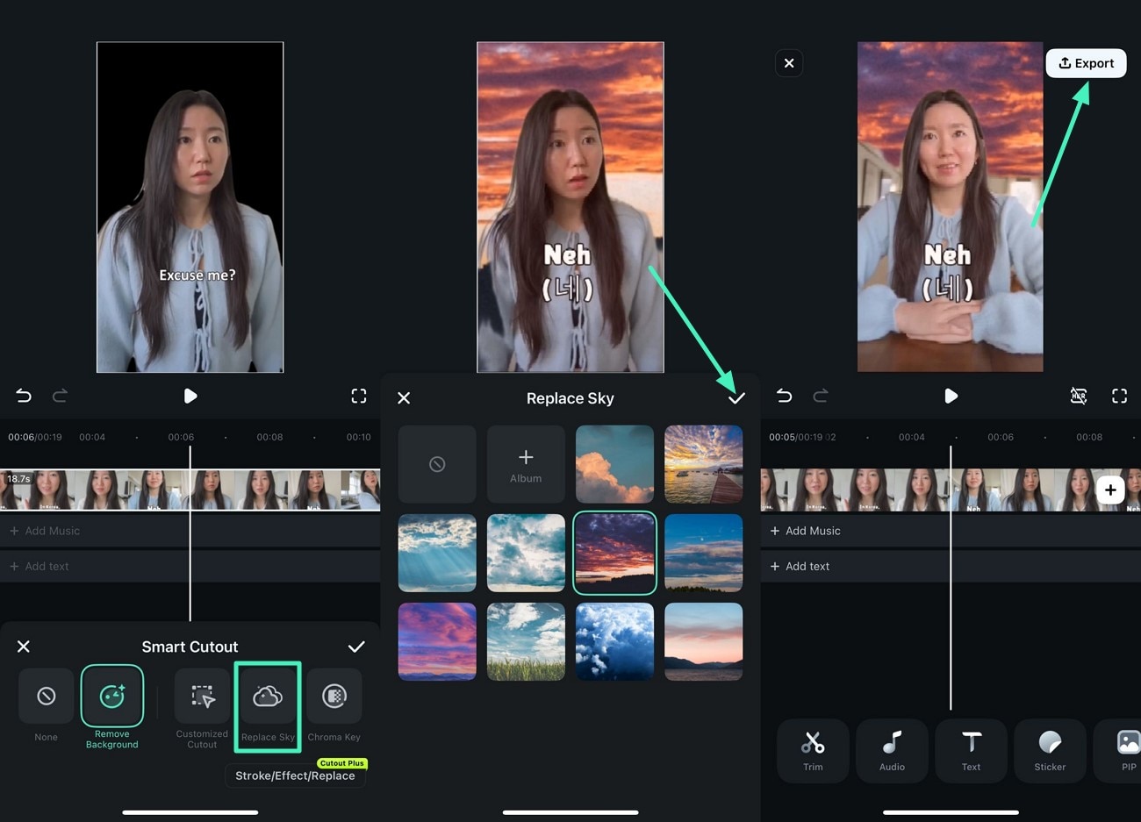Tap the Export button
This screenshot has height=822, width=1141.
(x=1086, y=62)
